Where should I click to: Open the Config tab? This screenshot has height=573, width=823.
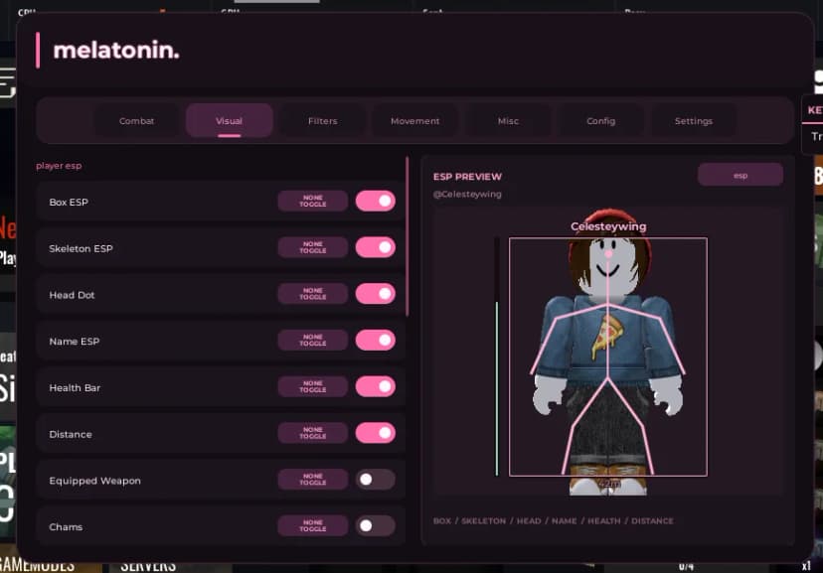(x=600, y=121)
